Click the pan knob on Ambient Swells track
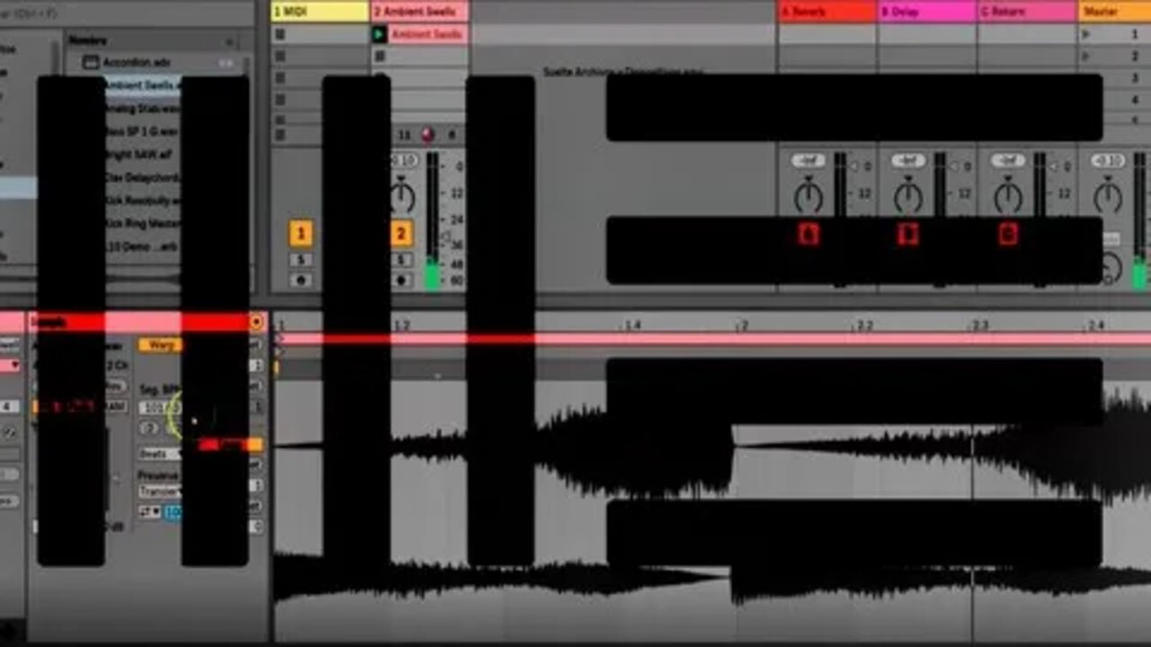1151x647 pixels. coord(402,197)
